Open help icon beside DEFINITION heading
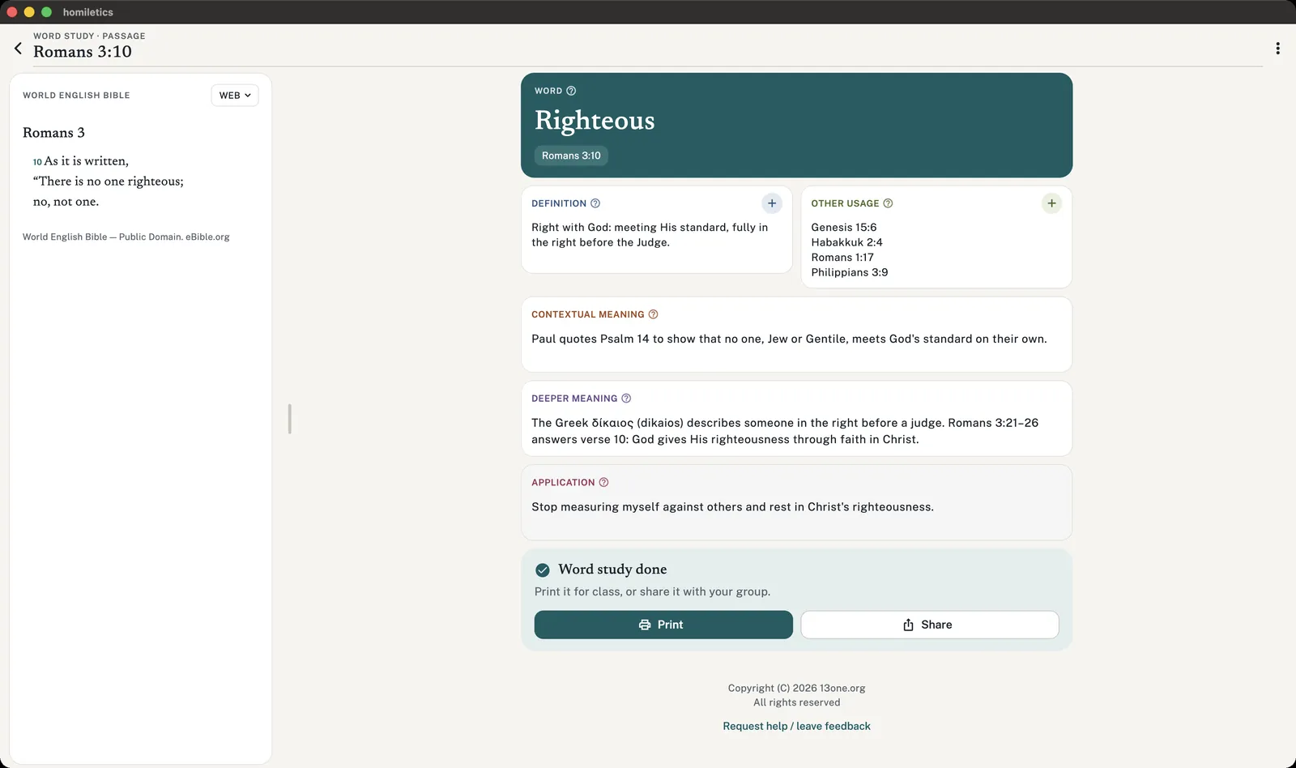 click(x=595, y=203)
